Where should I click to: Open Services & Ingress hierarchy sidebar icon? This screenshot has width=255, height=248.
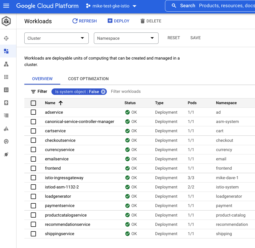pyautogui.click(x=6, y=64)
